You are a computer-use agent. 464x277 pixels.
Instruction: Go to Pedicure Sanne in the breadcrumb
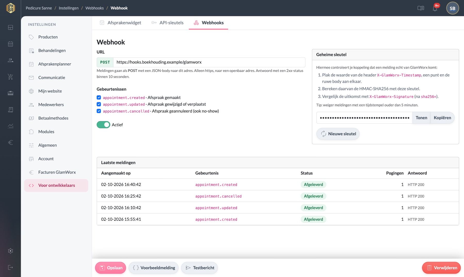pyautogui.click(x=39, y=8)
